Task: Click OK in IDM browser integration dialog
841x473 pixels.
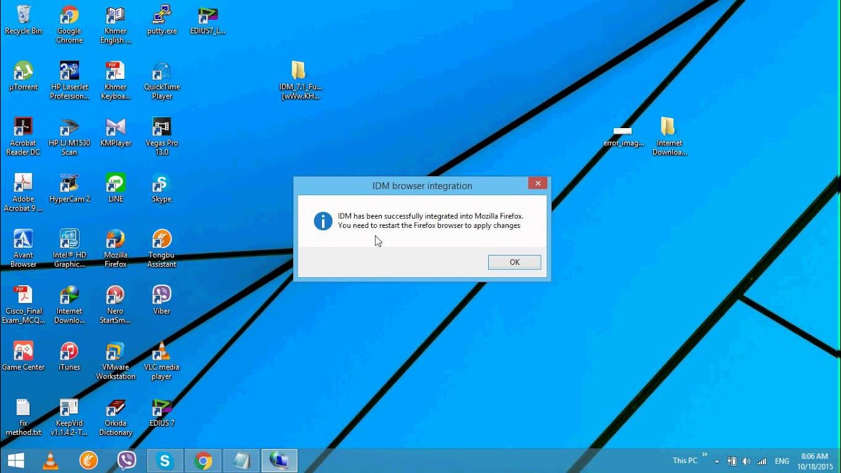Action: [x=514, y=262]
